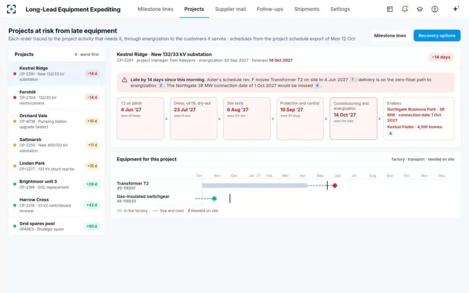Click the red Transformer T2 delivery diamond
Screen dimensions: 469x293
(335, 186)
